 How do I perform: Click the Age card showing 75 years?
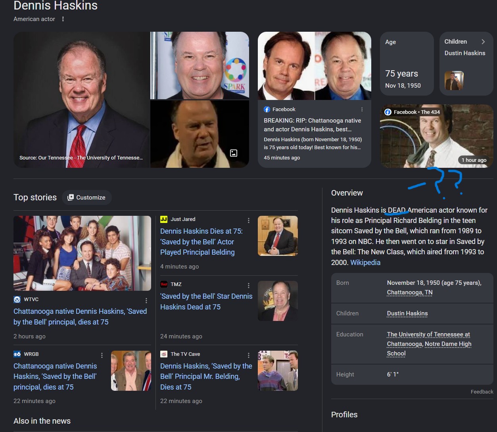(407, 64)
